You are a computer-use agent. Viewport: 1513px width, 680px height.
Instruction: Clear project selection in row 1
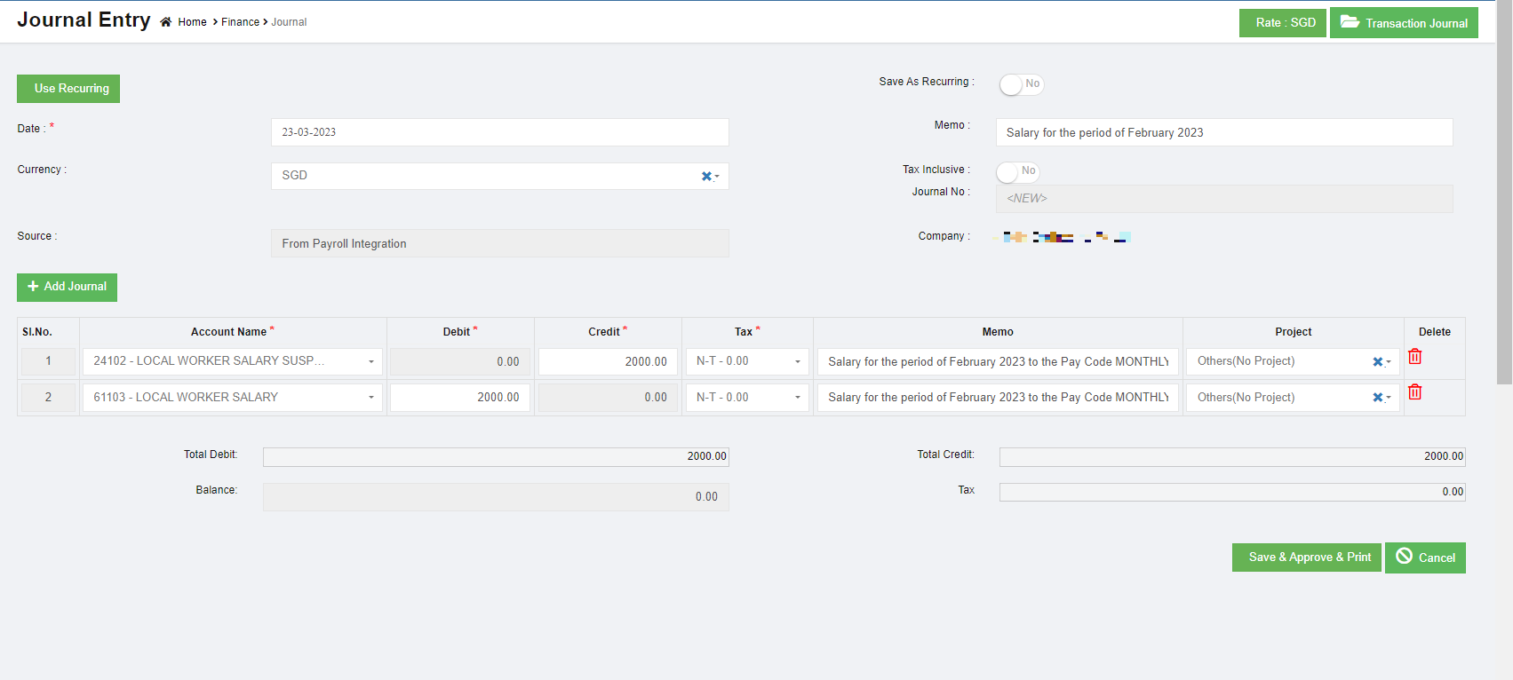1377,361
